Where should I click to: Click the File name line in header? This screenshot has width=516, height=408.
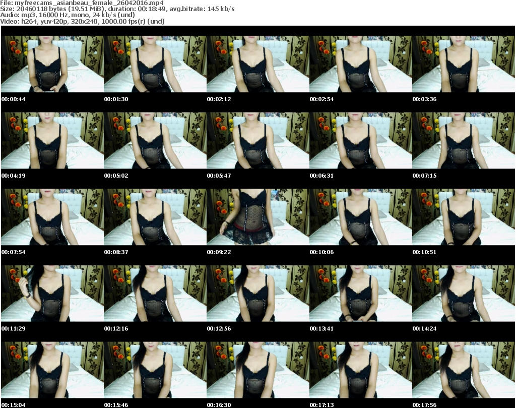tap(82, 3)
